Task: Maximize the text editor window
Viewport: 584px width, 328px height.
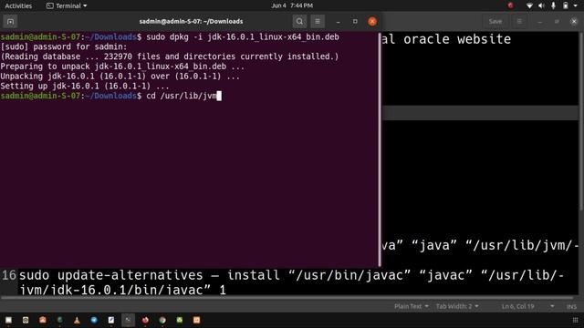Action: click(557, 22)
